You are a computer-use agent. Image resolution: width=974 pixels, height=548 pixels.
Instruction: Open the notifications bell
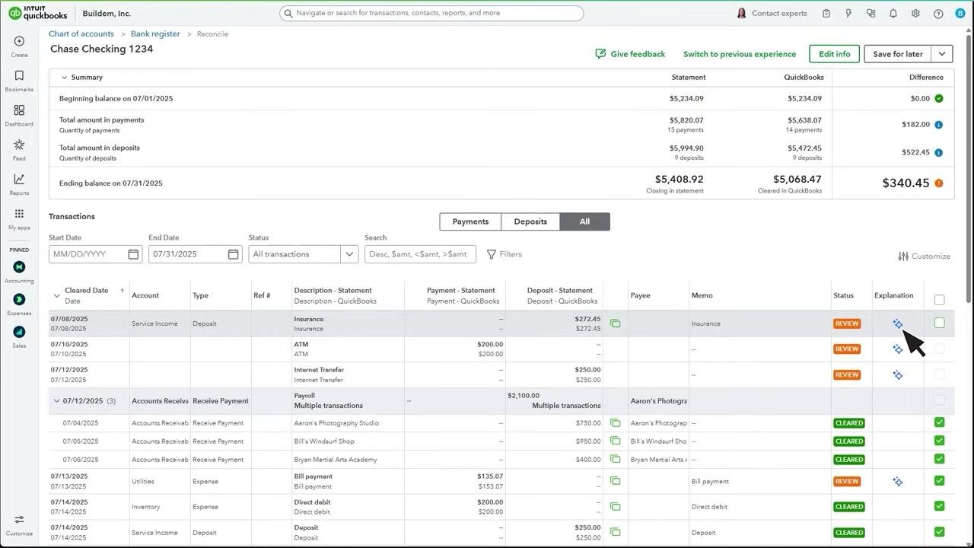click(893, 13)
